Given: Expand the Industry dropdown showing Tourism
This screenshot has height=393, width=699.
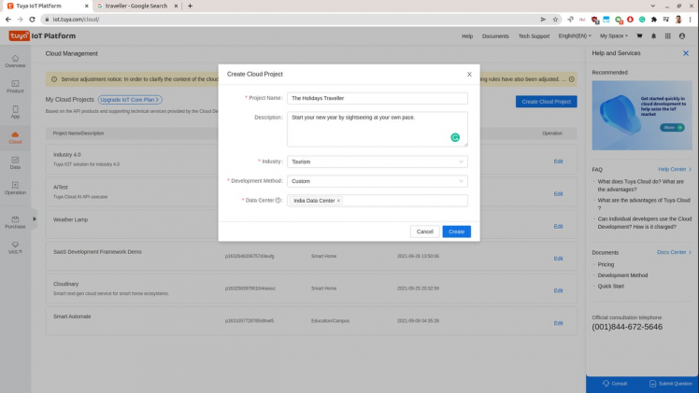Looking at the screenshot, I should tap(377, 161).
